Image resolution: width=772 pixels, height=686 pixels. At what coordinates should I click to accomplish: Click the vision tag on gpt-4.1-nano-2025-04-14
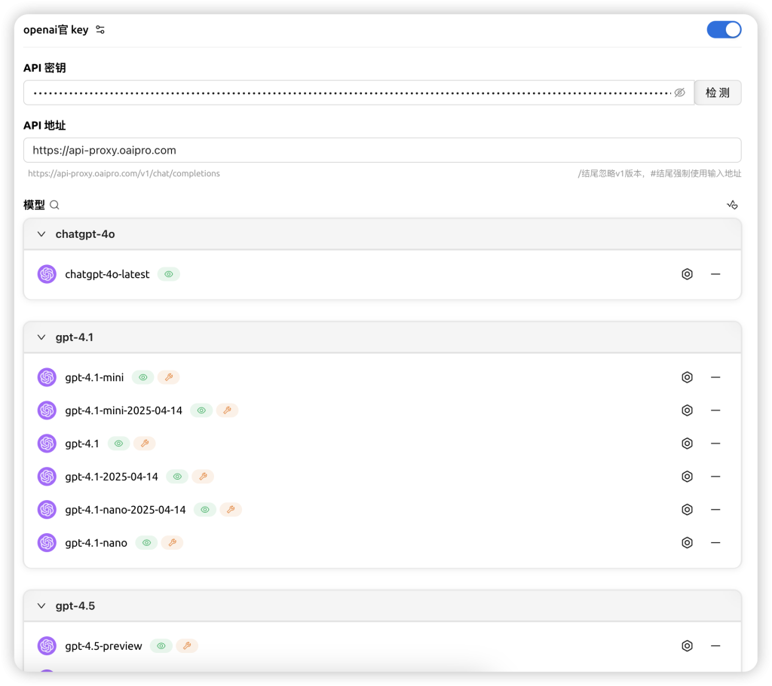pyautogui.click(x=205, y=510)
